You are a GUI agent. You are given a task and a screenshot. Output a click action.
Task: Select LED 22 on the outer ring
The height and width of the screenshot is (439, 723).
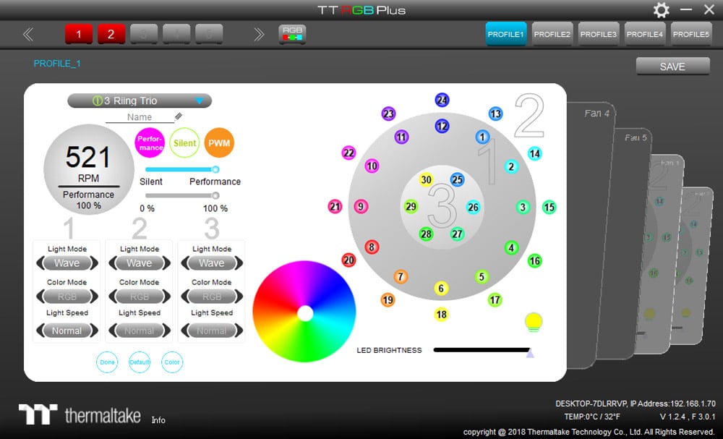(348, 153)
